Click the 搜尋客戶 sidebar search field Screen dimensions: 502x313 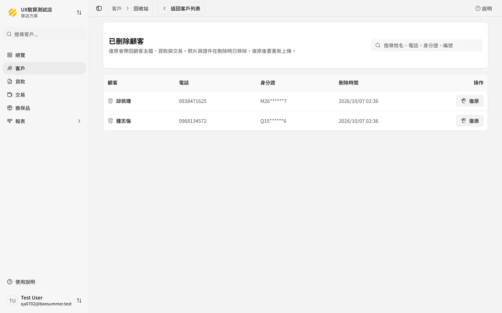[45, 34]
